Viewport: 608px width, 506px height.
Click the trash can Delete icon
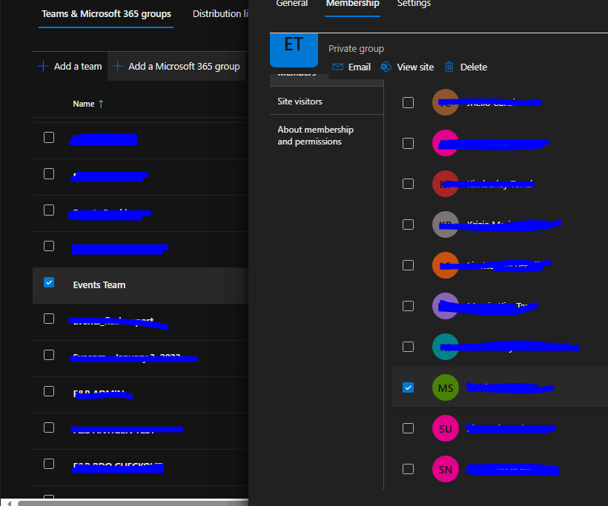pyautogui.click(x=449, y=67)
